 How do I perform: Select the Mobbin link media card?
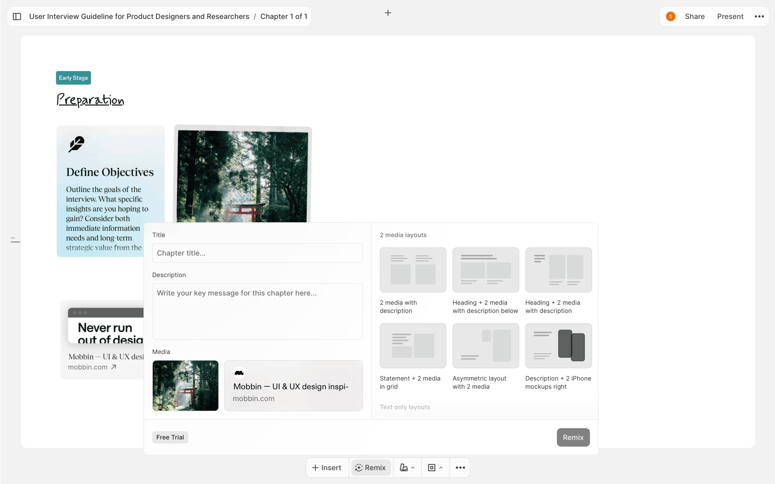tap(293, 386)
